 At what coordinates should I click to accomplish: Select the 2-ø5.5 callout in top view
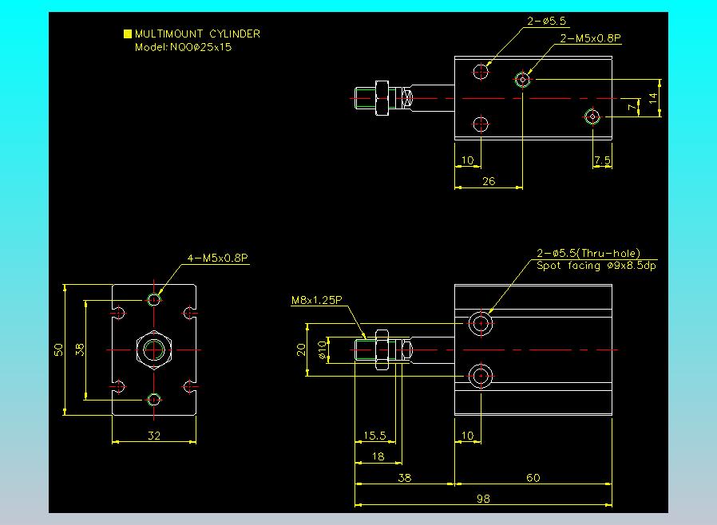546,21
